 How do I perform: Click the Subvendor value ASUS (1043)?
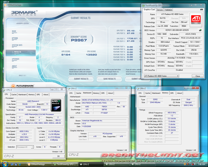pyautogui.click(x=191, y=34)
